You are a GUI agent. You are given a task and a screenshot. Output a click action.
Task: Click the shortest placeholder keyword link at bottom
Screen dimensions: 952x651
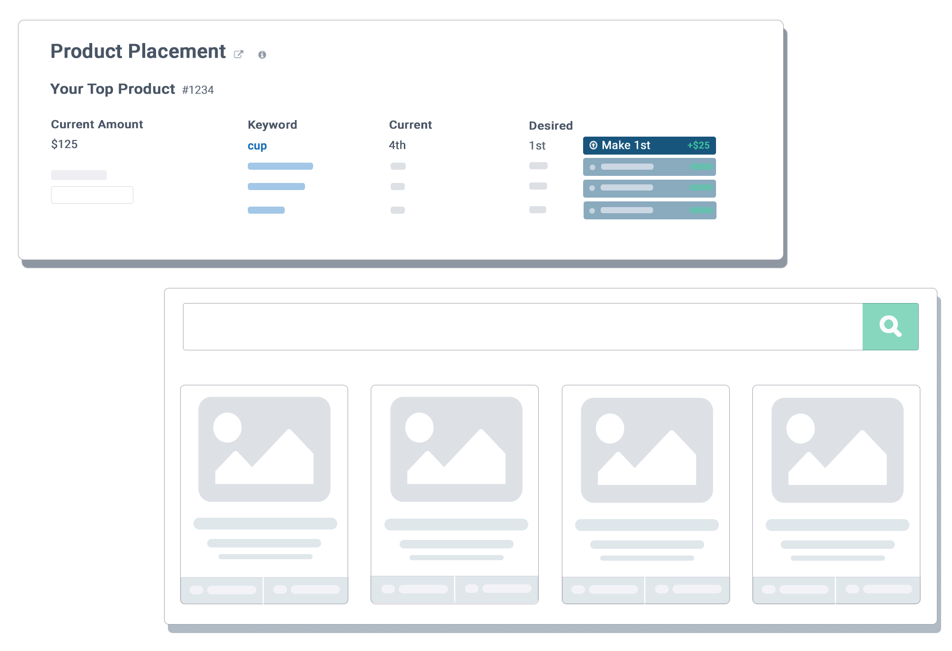point(266,210)
